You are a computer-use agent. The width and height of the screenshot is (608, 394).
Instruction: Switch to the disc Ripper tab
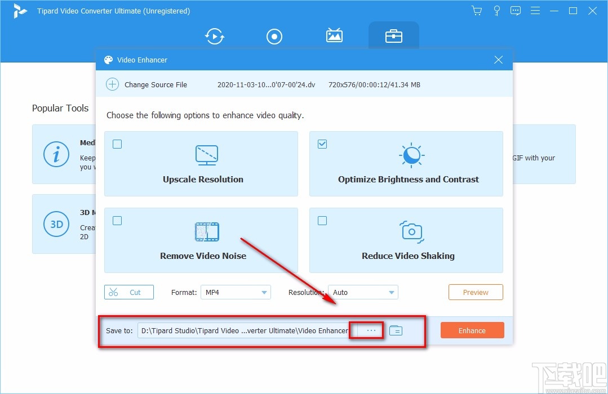pos(274,37)
